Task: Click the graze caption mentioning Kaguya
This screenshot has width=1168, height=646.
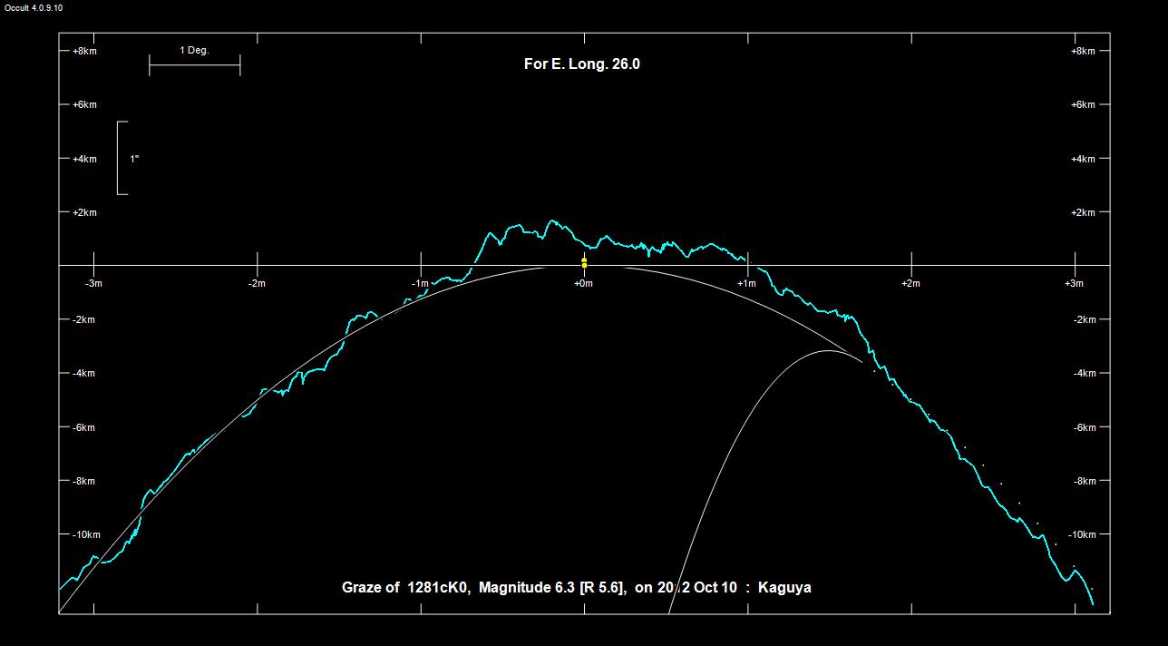Action: click(x=576, y=588)
